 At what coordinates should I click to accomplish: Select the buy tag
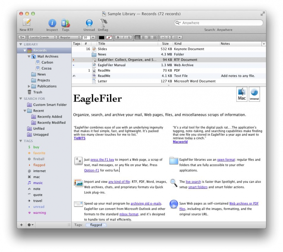[36, 147]
